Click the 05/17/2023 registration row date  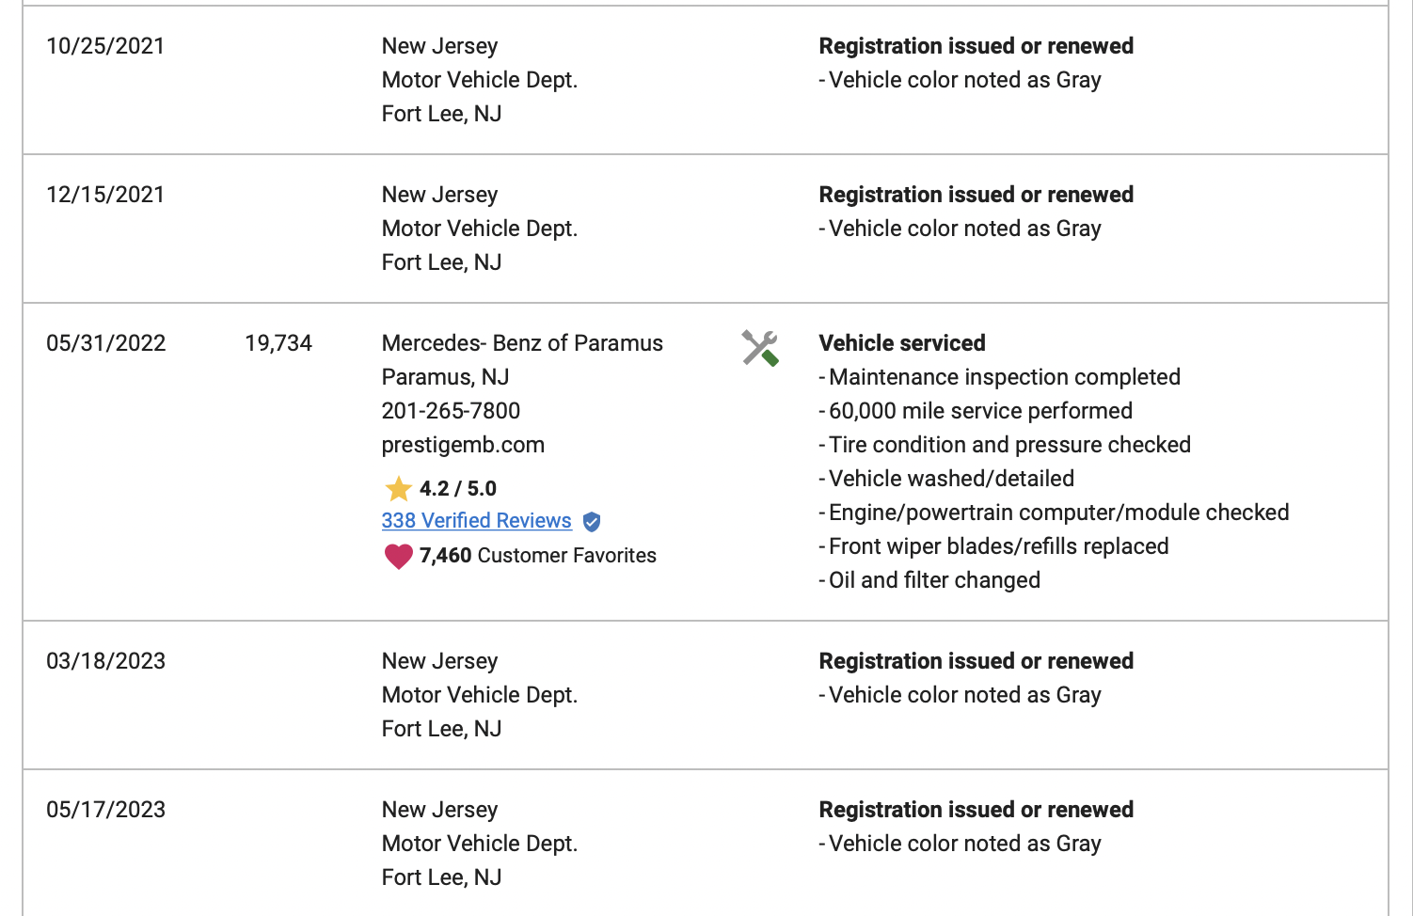106,810
